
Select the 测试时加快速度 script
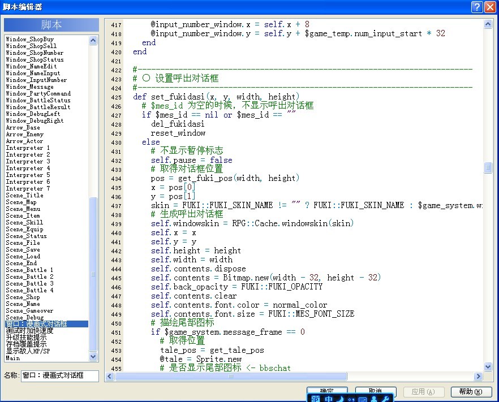(29, 331)
